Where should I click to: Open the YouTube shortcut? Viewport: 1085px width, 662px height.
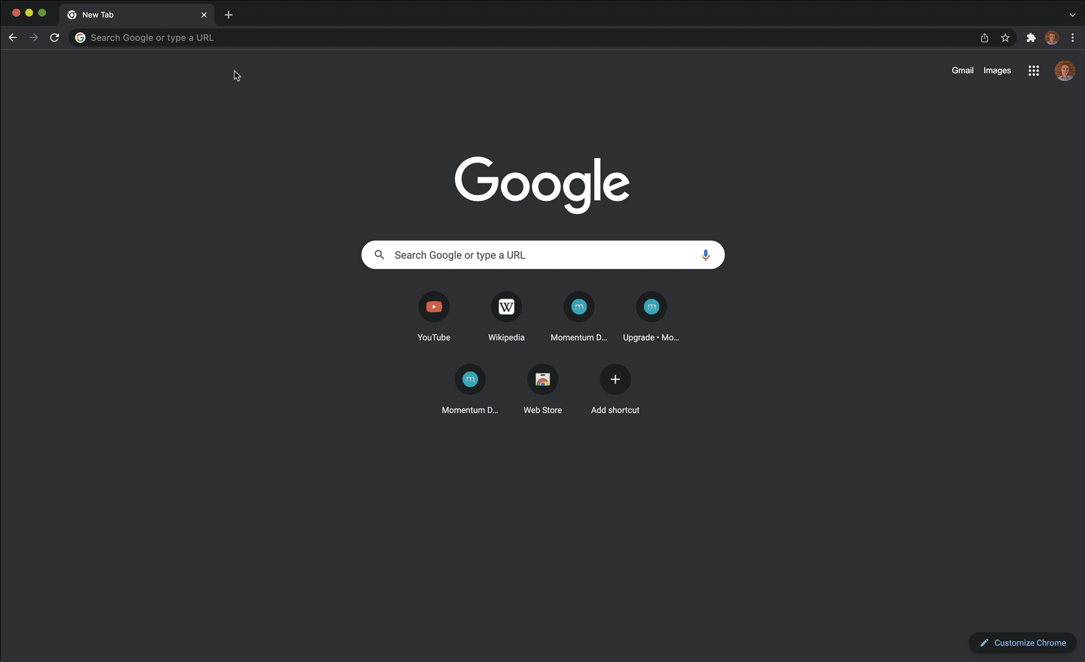click(434, 317)
